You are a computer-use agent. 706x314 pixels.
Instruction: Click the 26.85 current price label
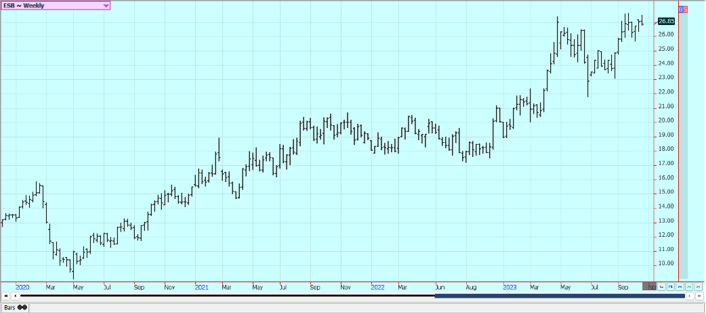click(666, 21)
